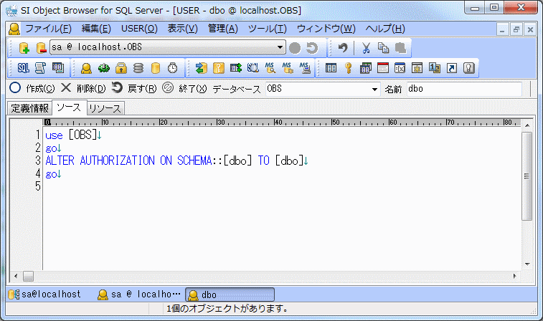Click the database disconnect icon with red minus

pyautogui.click(x=41, y=48)
